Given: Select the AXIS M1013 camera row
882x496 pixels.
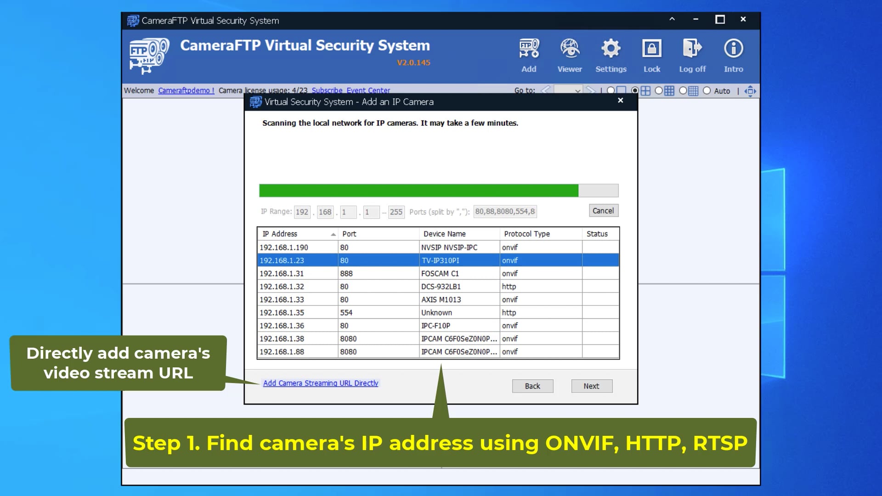Looking at the screenshot, I should pos(438,299).
